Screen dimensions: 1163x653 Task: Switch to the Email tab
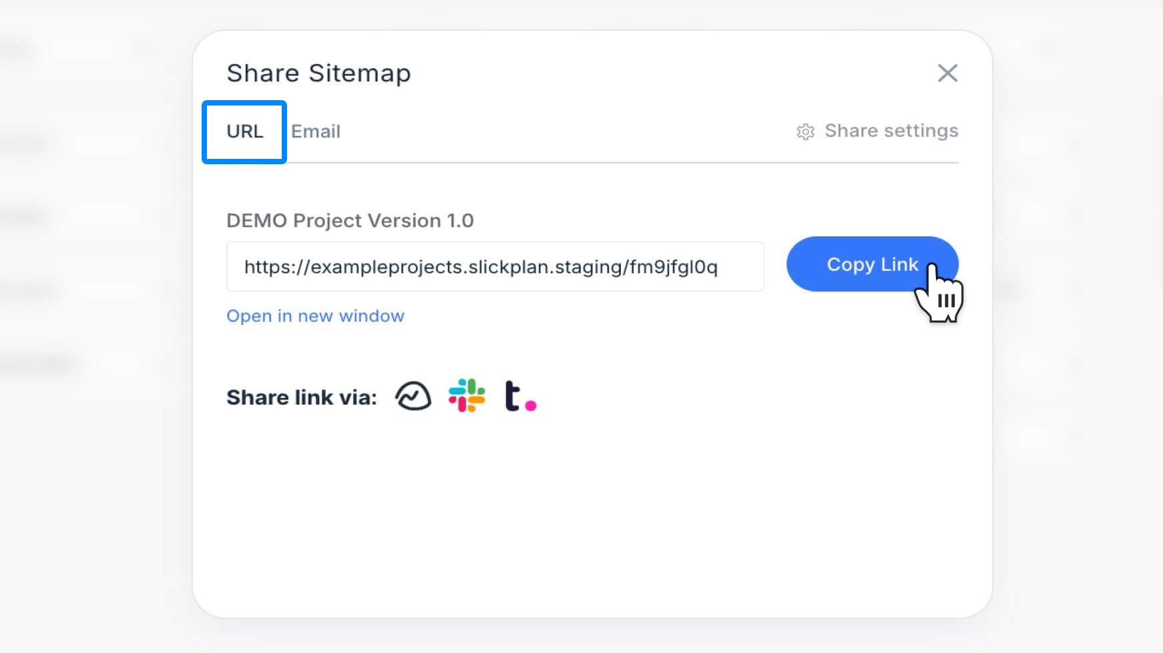coord(316,132)
